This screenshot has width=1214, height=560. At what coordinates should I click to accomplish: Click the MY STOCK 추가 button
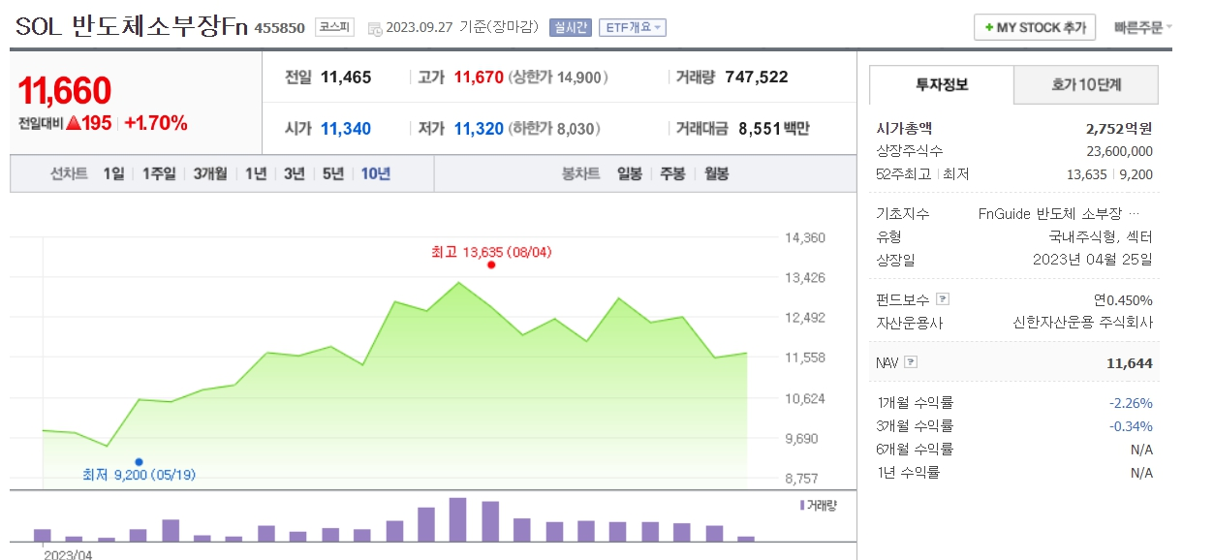click(1034, 27)
